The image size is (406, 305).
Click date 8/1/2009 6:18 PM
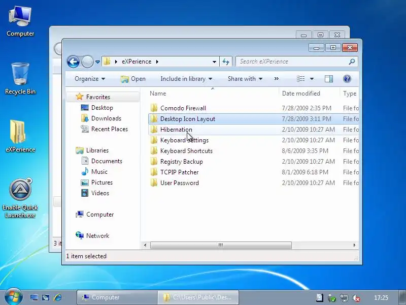point(305,172)
